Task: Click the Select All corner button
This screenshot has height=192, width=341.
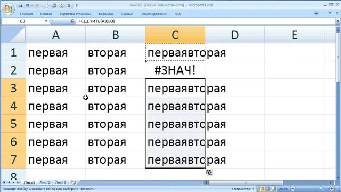Action: (x=13, y=34)
